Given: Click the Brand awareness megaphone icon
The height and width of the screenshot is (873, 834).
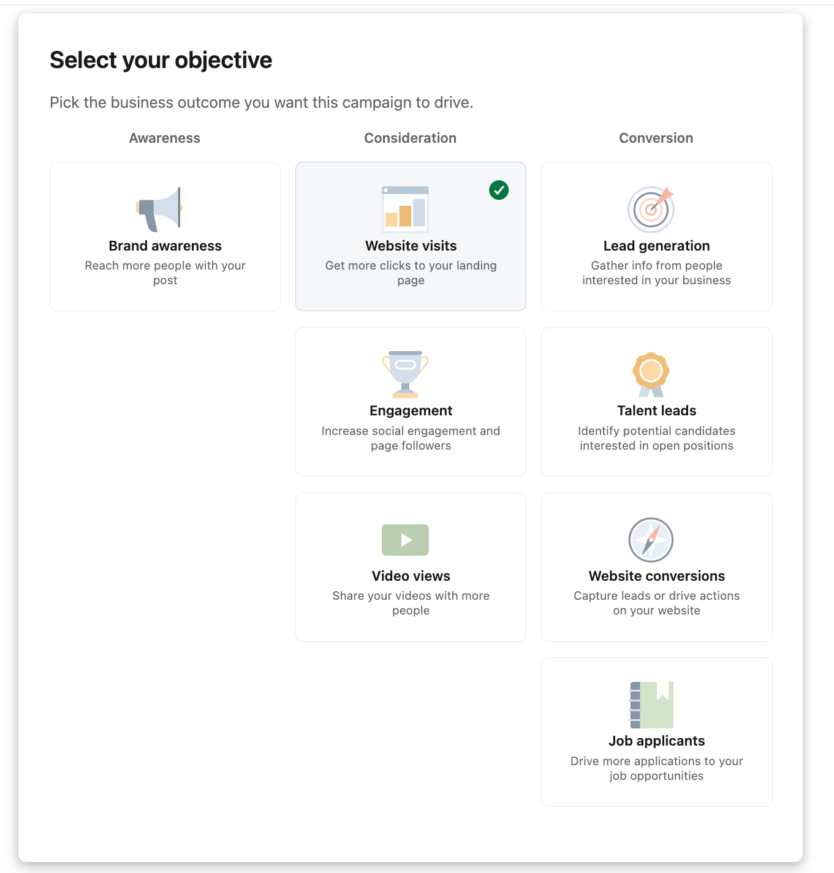Looking at the screenshot, I should (x=160, y=210).
